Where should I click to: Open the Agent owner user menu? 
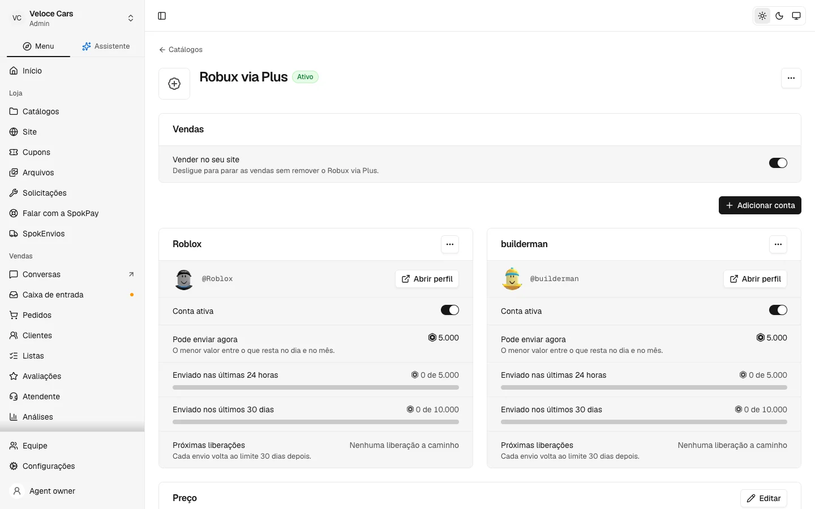pos(72,491)
